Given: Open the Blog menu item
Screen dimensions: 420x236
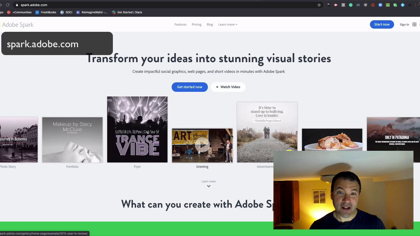Looking at the screenshot, I should tap(210, 25).
